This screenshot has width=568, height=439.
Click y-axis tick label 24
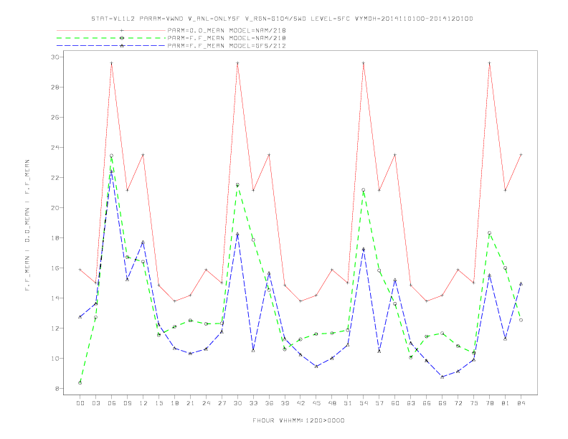(55, 148)
